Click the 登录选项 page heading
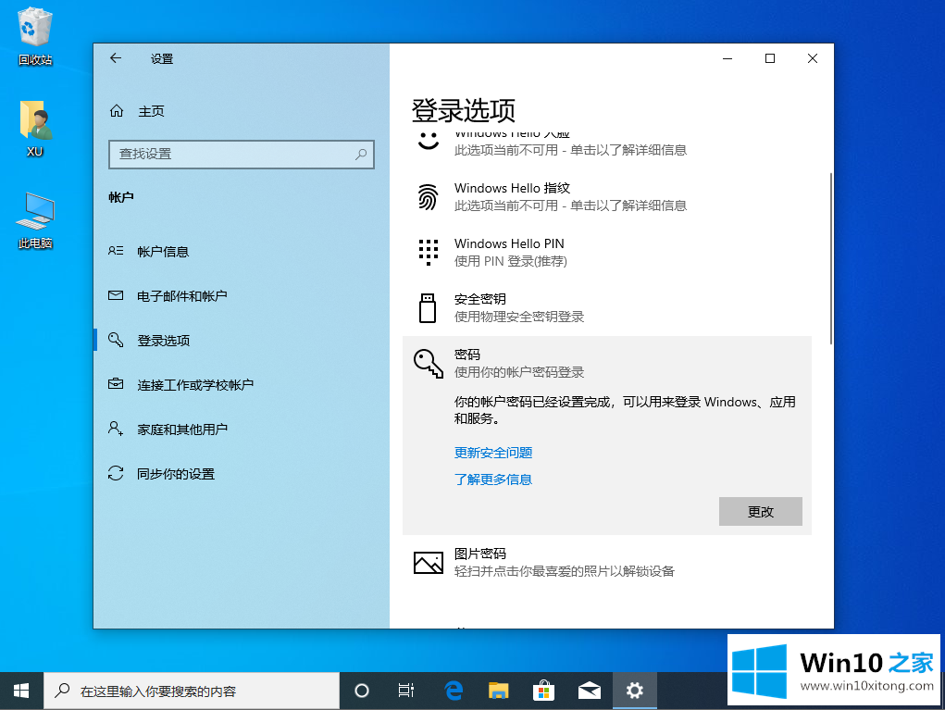 tap(464, 111)
